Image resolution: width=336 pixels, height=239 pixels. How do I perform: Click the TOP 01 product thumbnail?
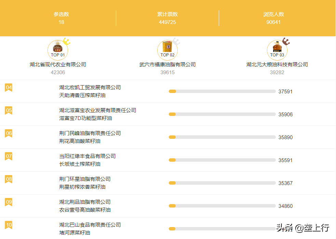point(58,50)
